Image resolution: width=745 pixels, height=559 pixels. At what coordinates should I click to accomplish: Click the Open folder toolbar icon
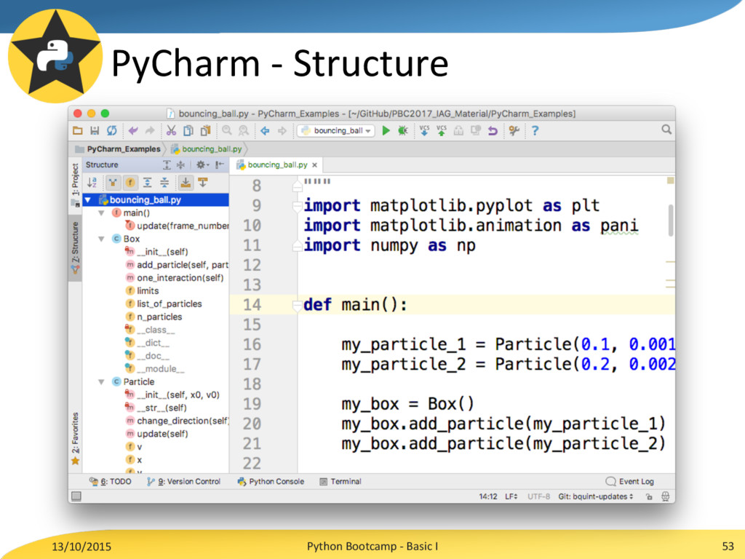tap(78, 131)
